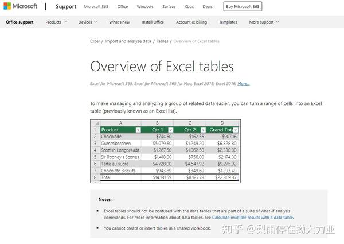Expand the Devices dropdown
The width and height of the screenshot is (344, 244).
88,22
